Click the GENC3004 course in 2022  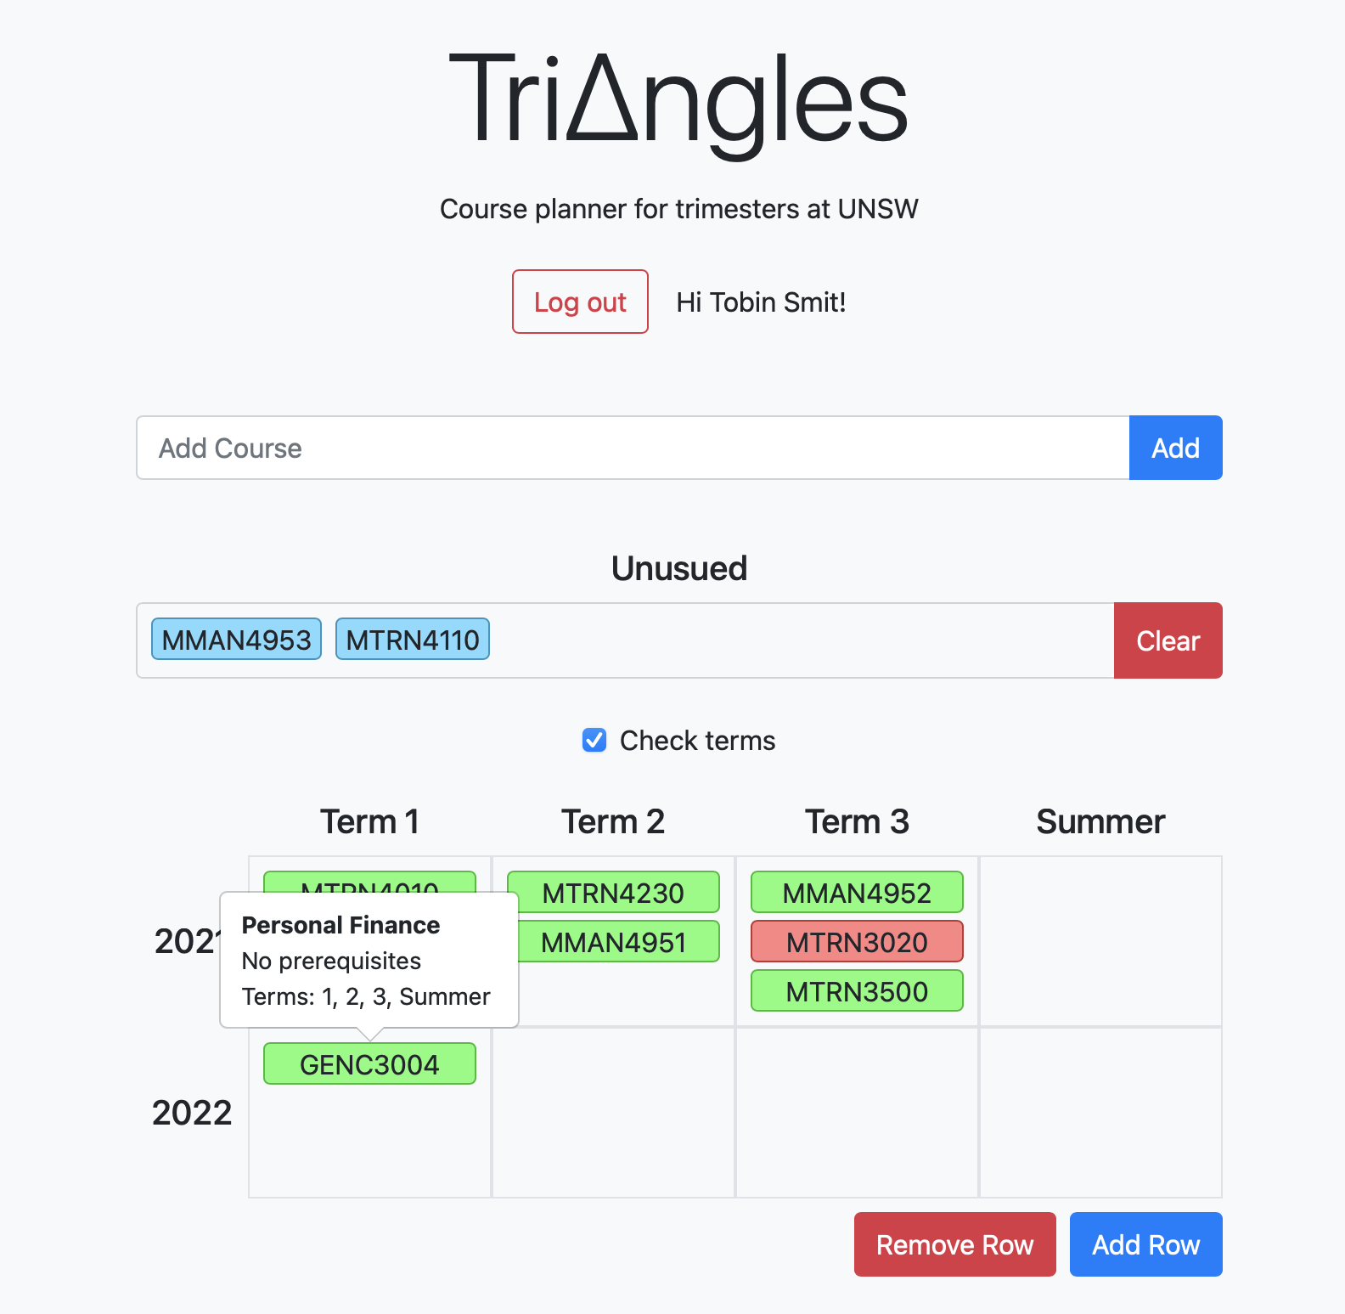tap(369, 1064)
